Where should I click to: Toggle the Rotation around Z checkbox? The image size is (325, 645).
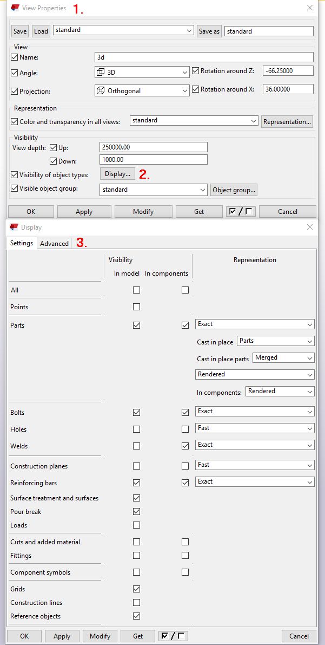195,71
